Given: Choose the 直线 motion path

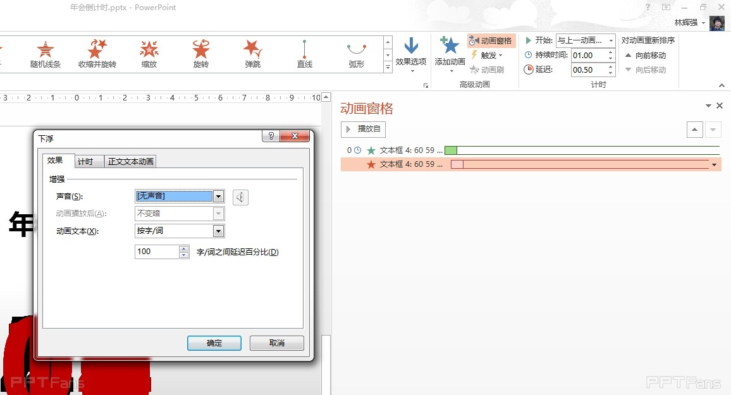Looking at the screenshot, I should (x=305, y=53).
